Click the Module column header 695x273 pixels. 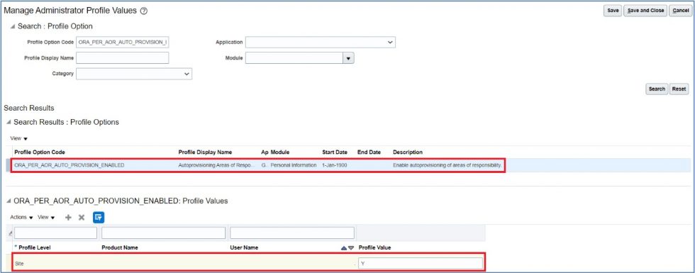pyautogui.click(x=279, y=152)
